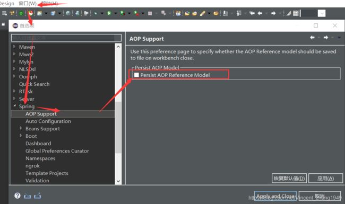This screenshot has height=204, width=345.
Task: Click the first toolbar icon with lines
Action: pyautogui.click(x=4, y=13)
